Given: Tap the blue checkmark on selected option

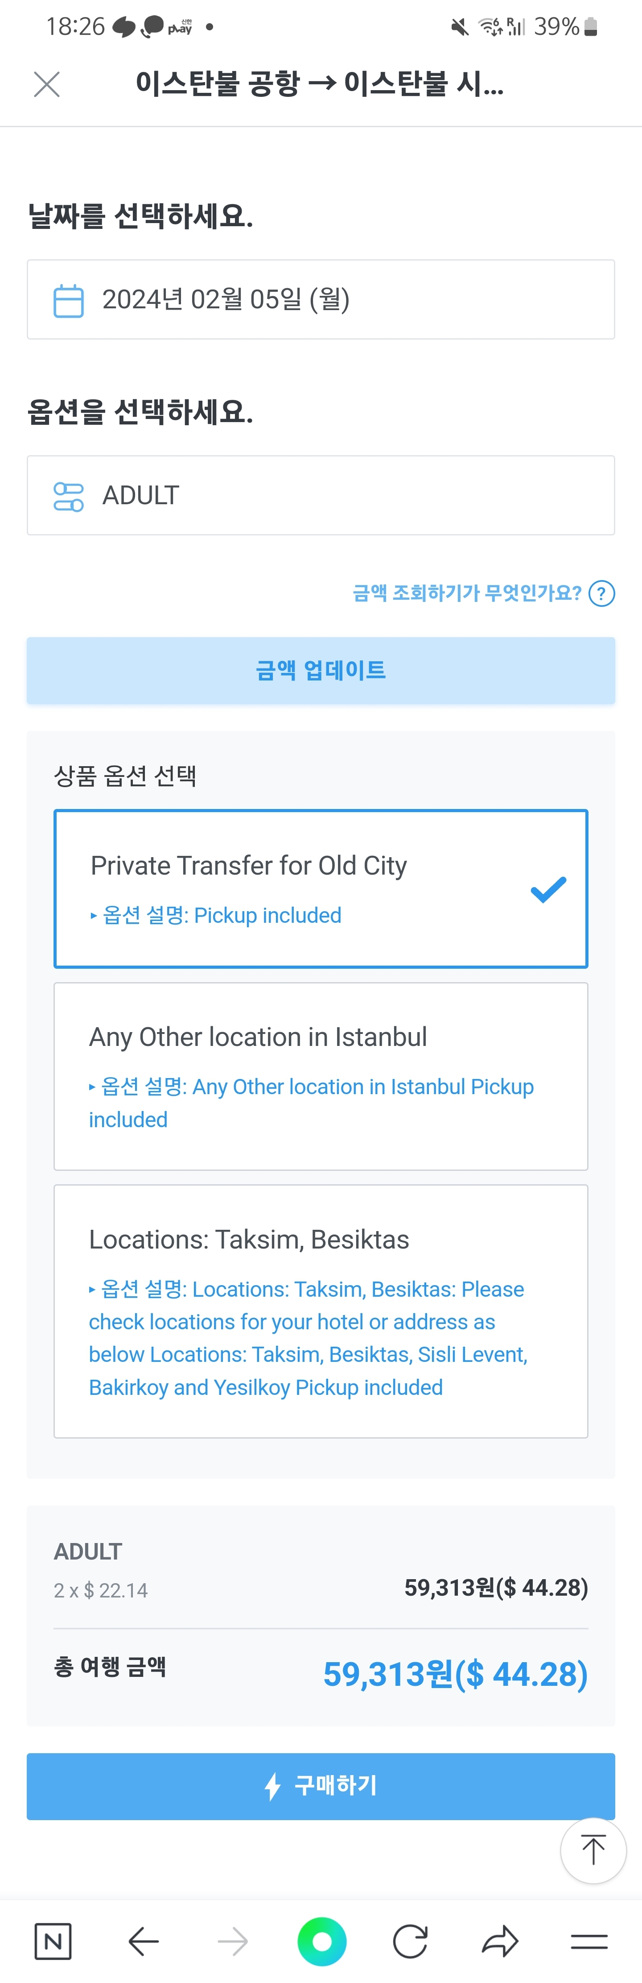Looking at the screenshot, I should click(548, 890).
